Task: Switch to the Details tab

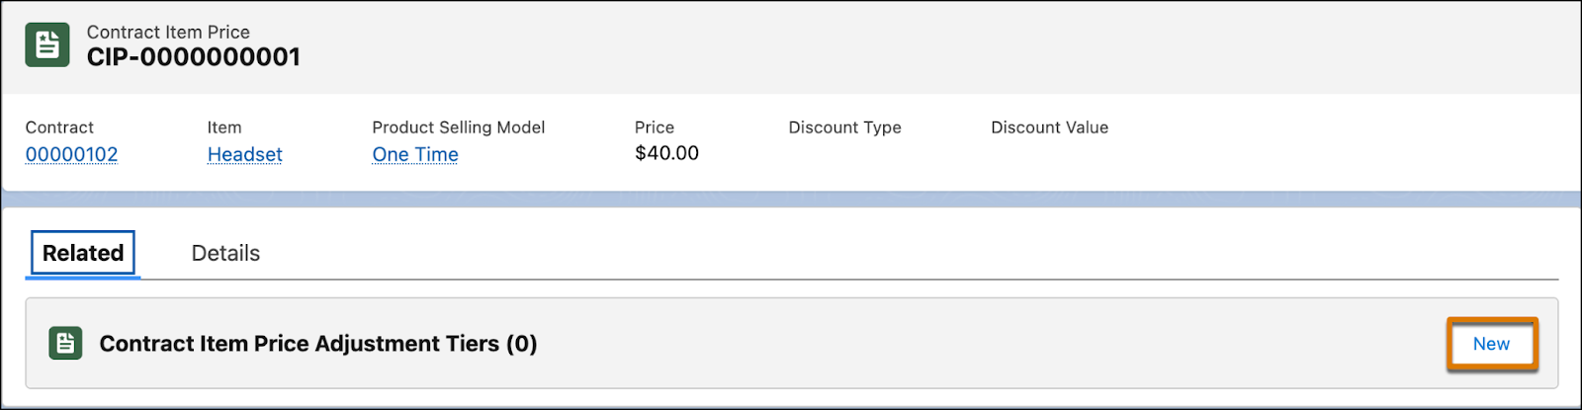Action: pos(225,253)
